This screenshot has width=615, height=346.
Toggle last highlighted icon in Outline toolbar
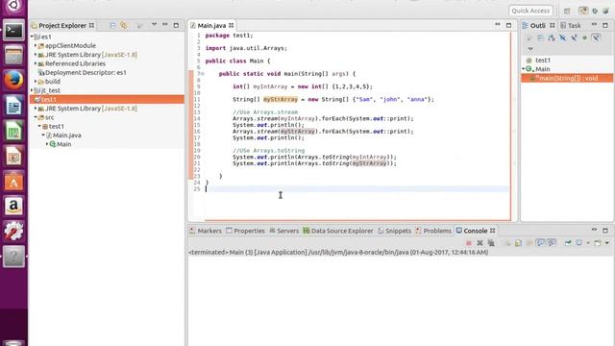596,37
